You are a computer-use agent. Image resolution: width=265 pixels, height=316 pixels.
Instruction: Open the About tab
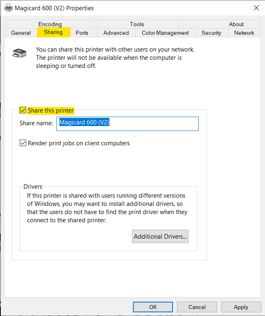[236, 24]
